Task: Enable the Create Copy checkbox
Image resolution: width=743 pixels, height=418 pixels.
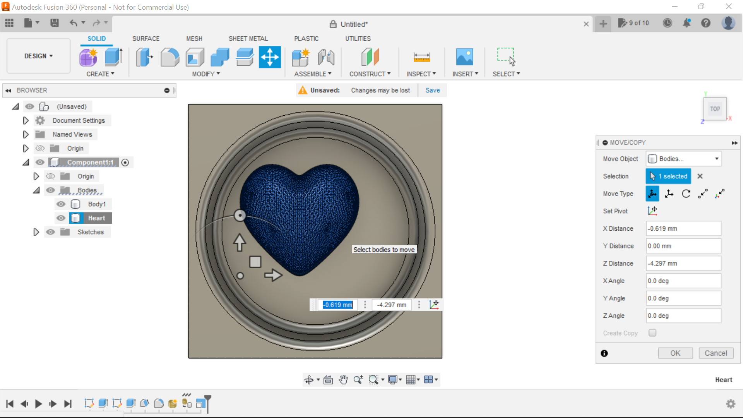Action: [x=652, y=333]
